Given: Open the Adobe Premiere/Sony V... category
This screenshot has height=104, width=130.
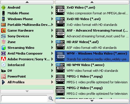Looking at the screenshot, I should coord(27,59).
